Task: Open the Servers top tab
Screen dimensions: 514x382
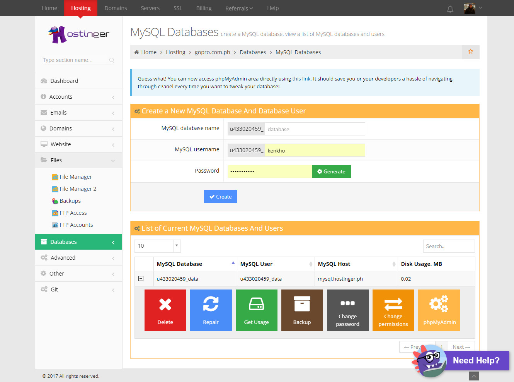Action: [x=150, y=8]
